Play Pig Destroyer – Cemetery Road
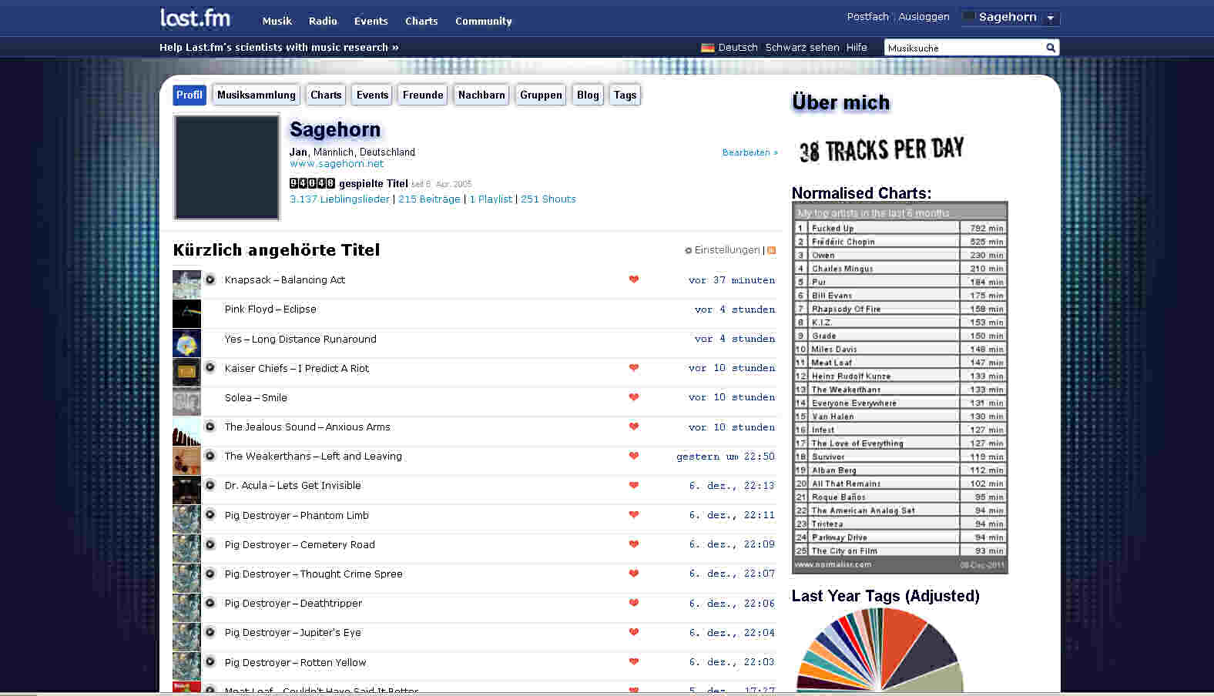 pos(210,544)
